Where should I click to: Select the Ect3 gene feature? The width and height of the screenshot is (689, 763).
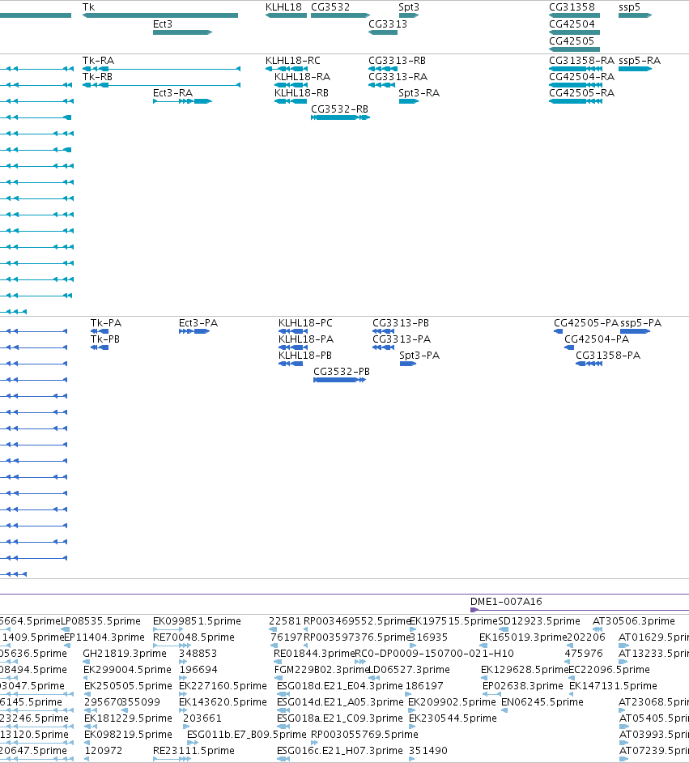(182, 32)
